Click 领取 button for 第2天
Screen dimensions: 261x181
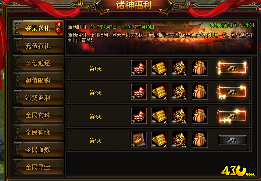tap(232, 92)
